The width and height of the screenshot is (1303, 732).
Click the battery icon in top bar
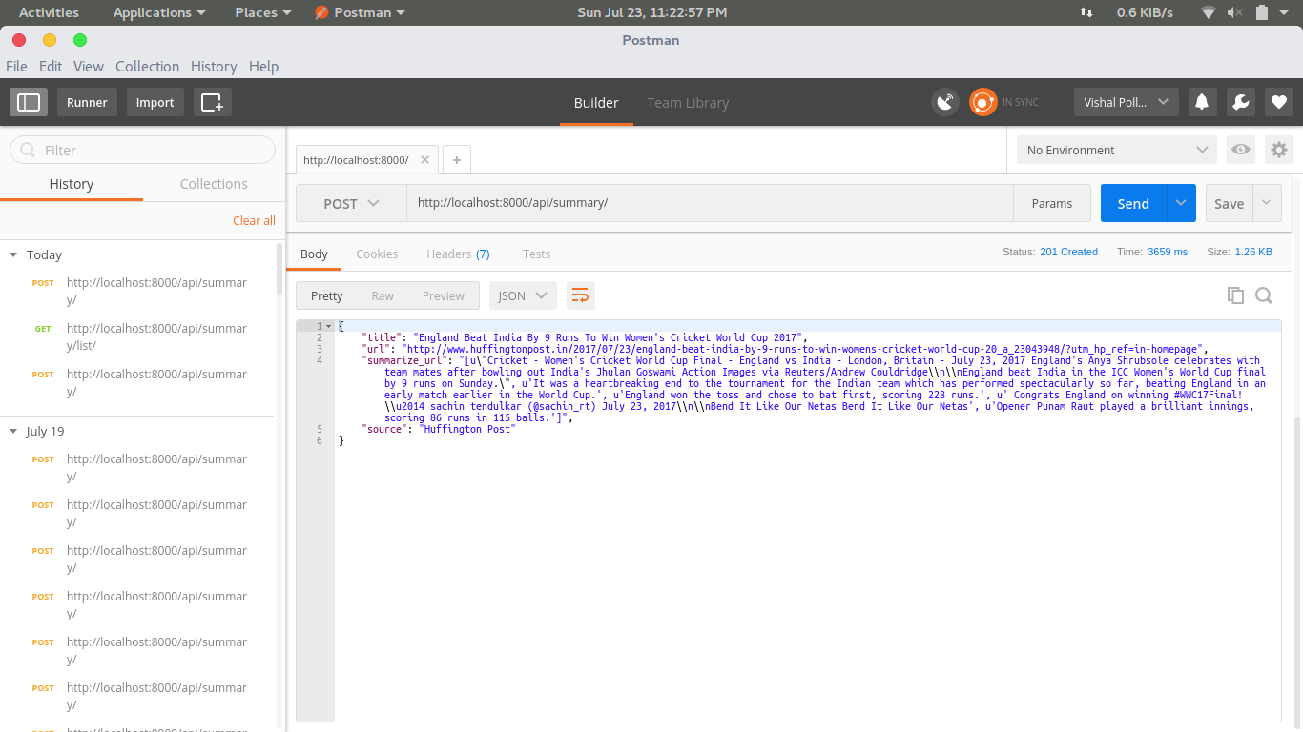coord(1261,12)
